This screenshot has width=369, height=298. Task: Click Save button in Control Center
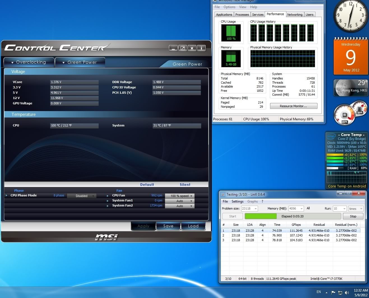(168, 226)
